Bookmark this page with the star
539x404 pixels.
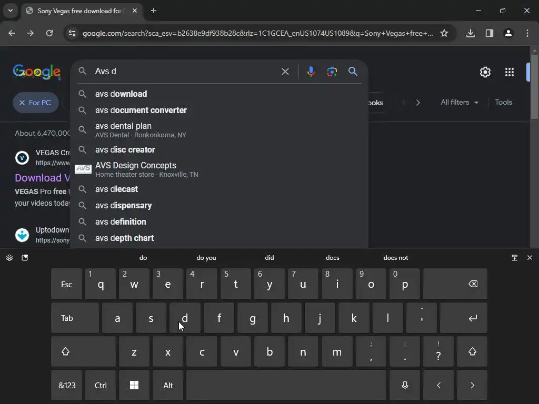pyautogui.click(x=444, y=33)
